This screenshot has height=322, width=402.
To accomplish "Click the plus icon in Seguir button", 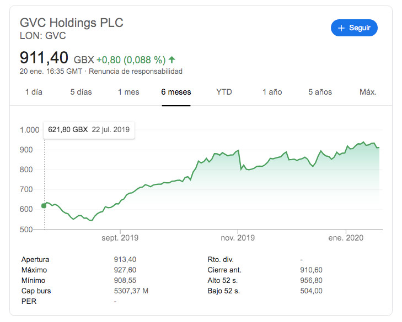I will click(x=341, y=28).
